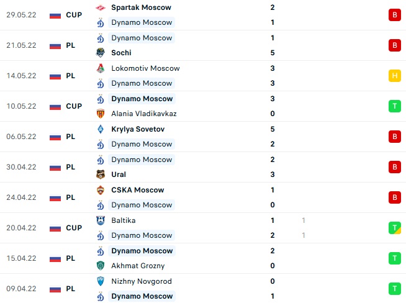Image resolution: width=406 pixels, height=303 pixels.
Task: Click the Ural club logo
Action: [101, 174]
